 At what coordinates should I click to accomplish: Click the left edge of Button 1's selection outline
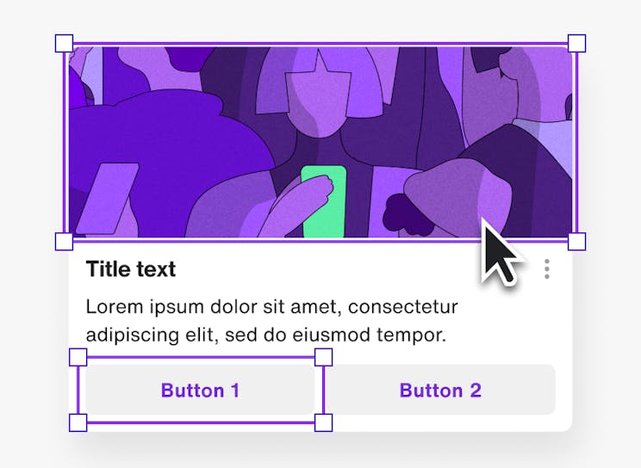78,390
